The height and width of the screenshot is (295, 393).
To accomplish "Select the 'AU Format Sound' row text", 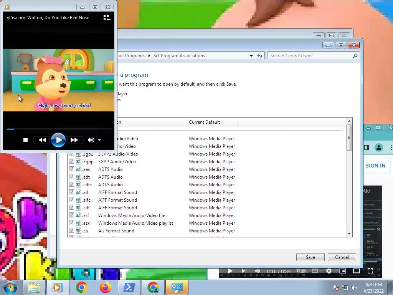I will coord(116,231).
